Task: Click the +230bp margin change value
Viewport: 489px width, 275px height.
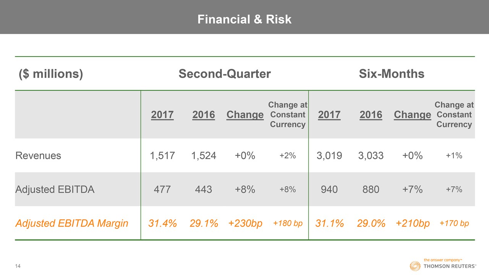Action: tap(245, 223)
